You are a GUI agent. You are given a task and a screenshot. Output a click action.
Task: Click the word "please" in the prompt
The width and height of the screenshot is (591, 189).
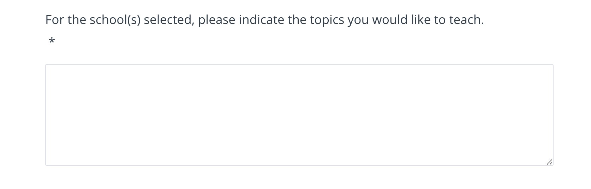[216, 20]
